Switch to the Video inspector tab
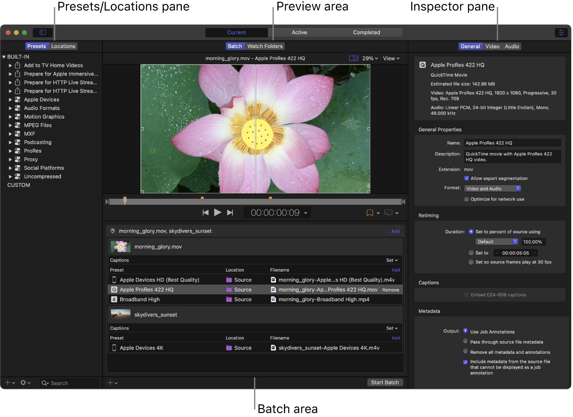The width and height of the screenshot is (573, 417). click(492, 46)
